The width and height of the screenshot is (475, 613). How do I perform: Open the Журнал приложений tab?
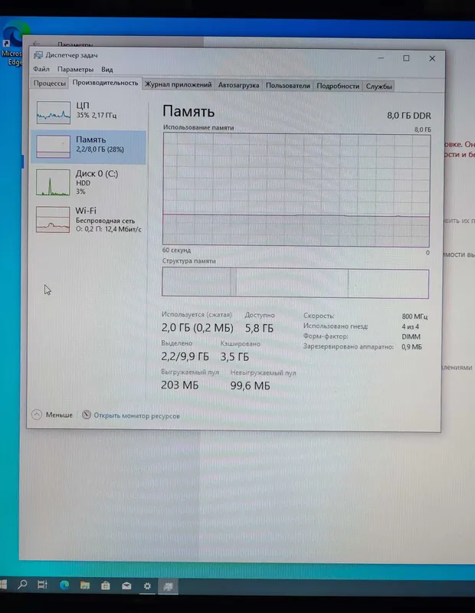coord(179,84)
